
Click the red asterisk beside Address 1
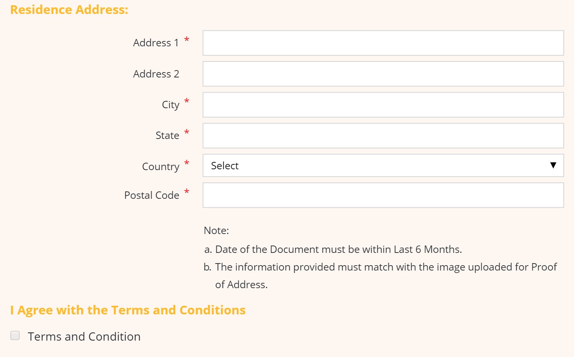[187, 39]
